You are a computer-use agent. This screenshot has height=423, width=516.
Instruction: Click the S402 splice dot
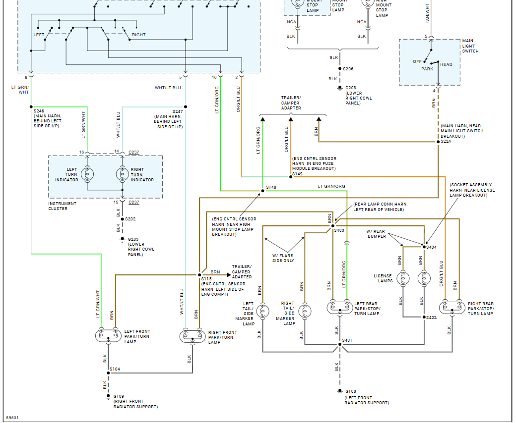click(x=424, y=317)
